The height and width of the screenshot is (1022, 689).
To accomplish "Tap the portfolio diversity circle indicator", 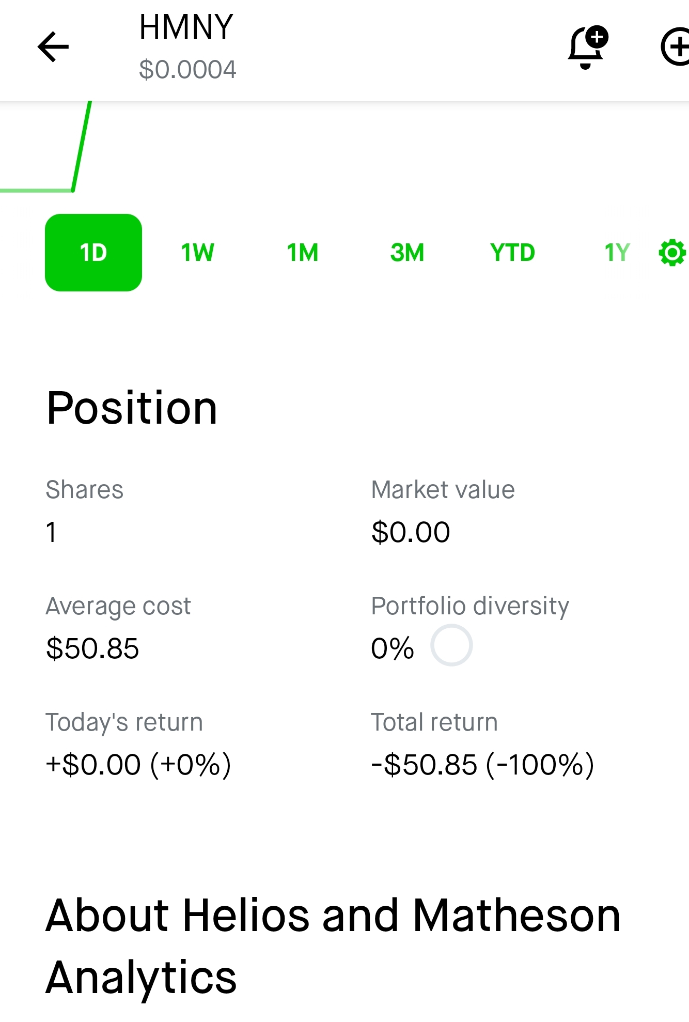I will pyautogui.click(x=451, y=645).
